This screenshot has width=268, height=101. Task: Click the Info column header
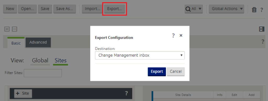pos(220,95)
